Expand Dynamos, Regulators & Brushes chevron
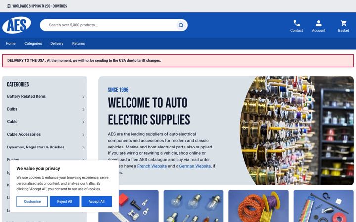Image resolution: width=356 pixels, height=222 pixels. click(83, 148)
